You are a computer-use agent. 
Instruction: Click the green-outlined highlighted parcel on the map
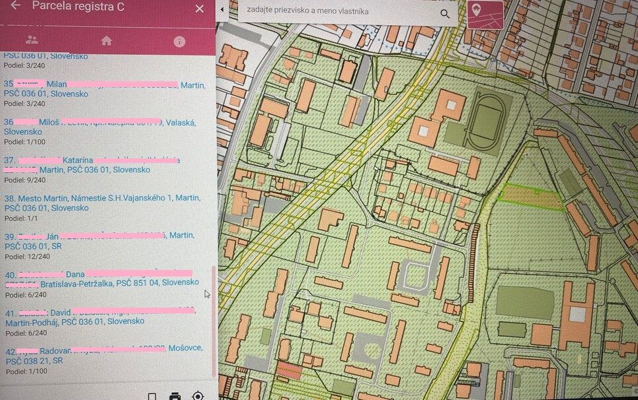coord(529,197)
